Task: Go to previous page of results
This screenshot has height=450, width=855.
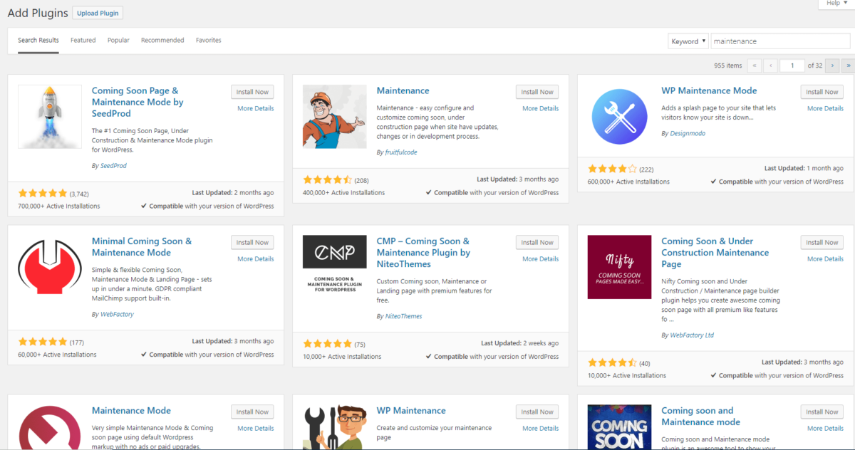Action: [x=770, y=65]
